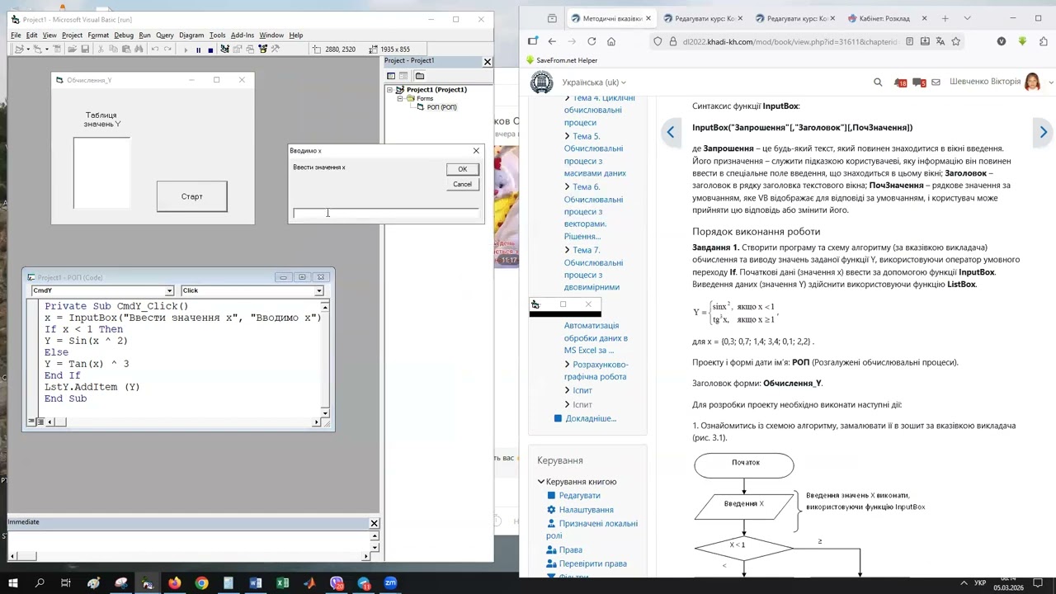
Task: Collapse the Project1 (Project1) tree node
Action: point(390,90)
